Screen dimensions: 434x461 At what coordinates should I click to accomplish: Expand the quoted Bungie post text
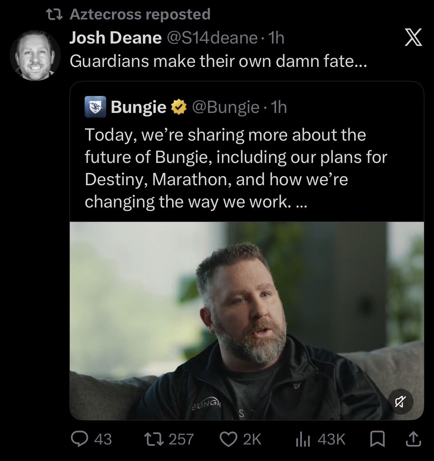click(x=236, y=168)
